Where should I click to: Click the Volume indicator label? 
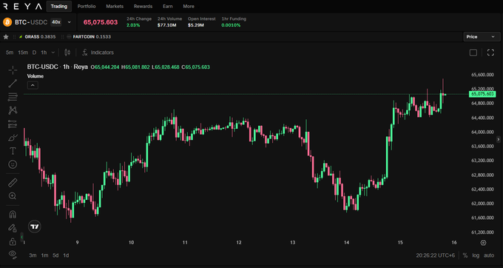[x=36, y=76]
